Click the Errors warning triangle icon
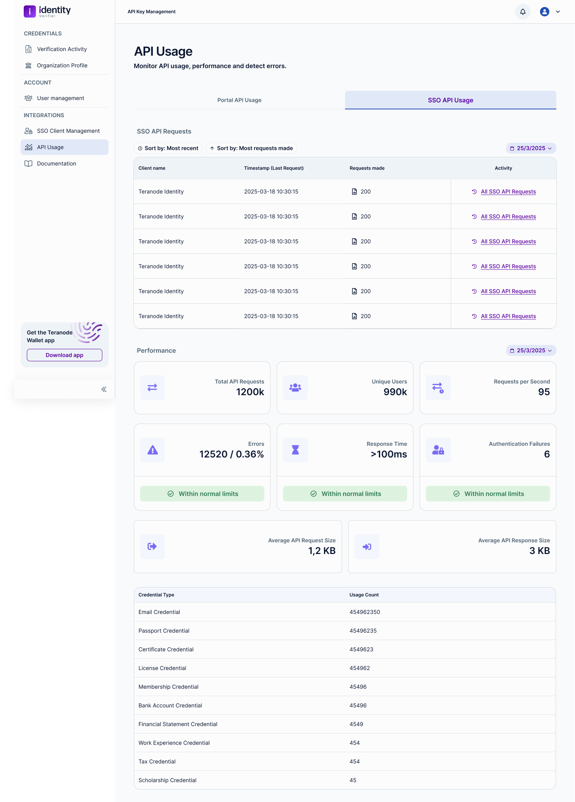This screenshot has height=802, width=575. click(153, 450)
